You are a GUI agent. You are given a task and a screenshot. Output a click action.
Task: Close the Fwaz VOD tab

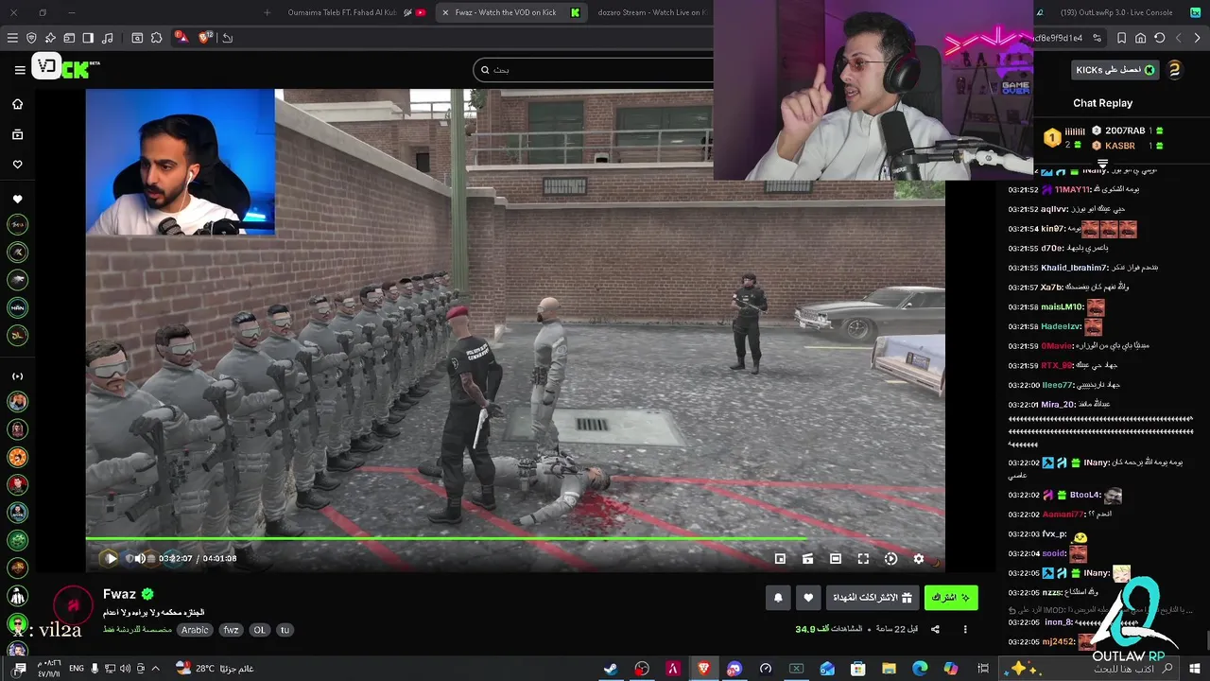click(x=445, y=12)
